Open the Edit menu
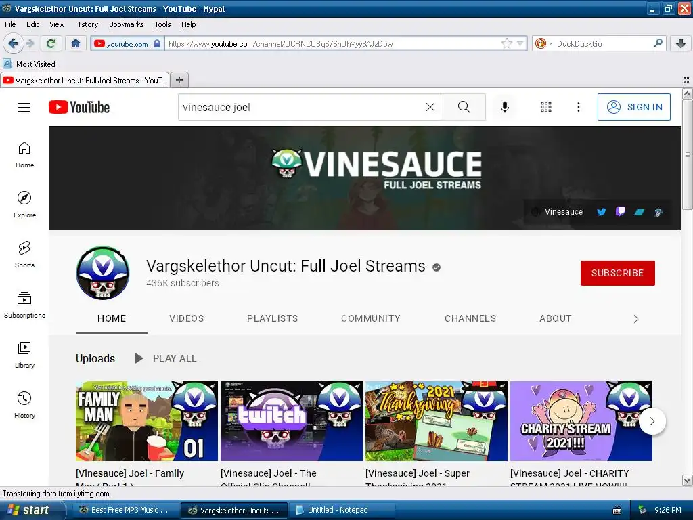Screen dimensions: 693x520 coord(32,24)
